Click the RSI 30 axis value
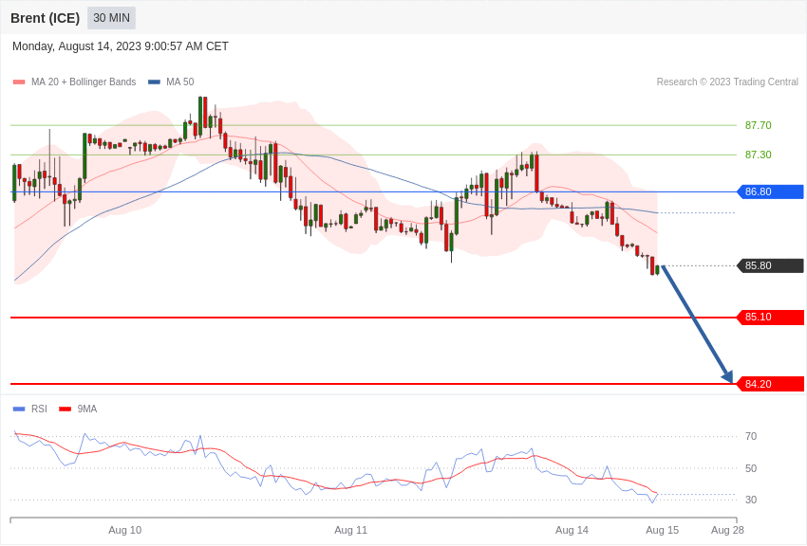Viewport: 807px width, 546px height. 751,500
